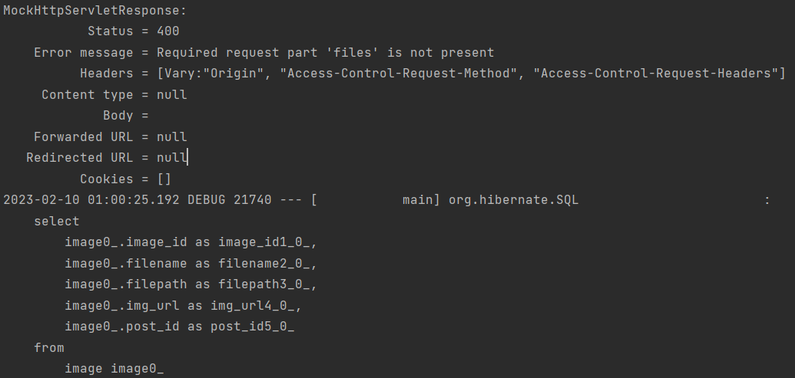Click the select keyword in SQL
The image size is (795, 378).
click(57, 221)
